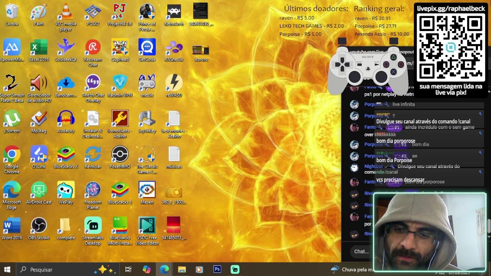The height and width of the screenshot is (276, 491).
Task: Launch Cuphead from the desktop
Action: coord(120,51)
